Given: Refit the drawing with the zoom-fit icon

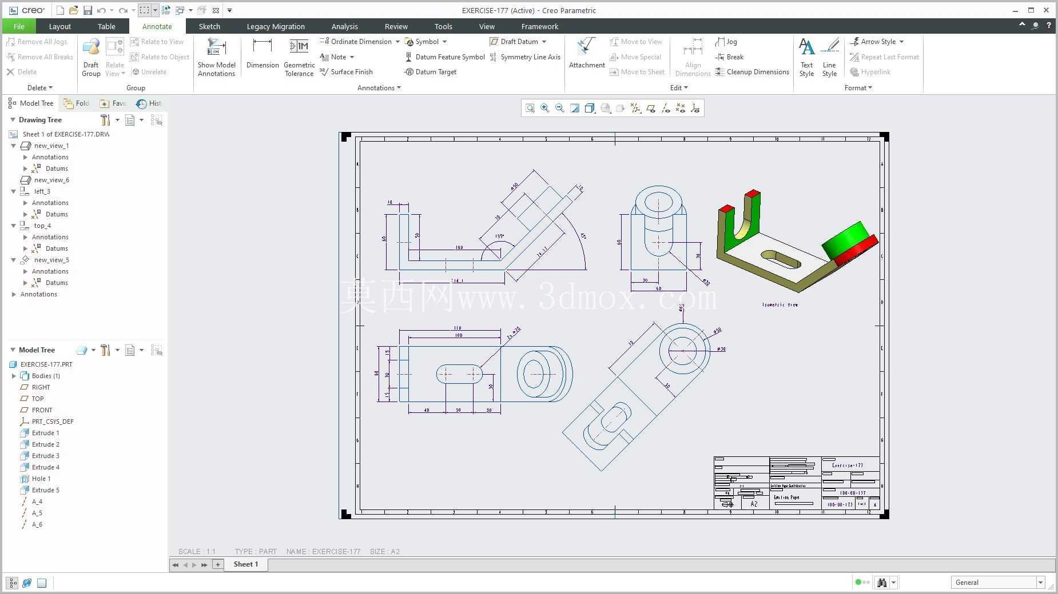Looking at the screenshot, I should click(530, 108).
